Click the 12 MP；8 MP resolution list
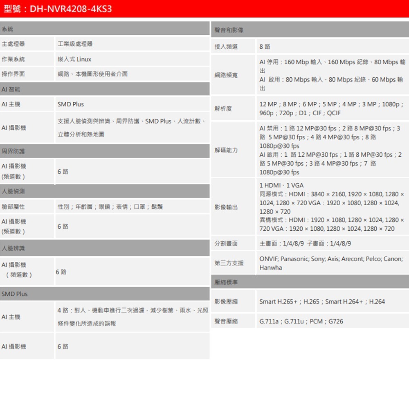The image size is (409, 409). [x=332, y=108]
